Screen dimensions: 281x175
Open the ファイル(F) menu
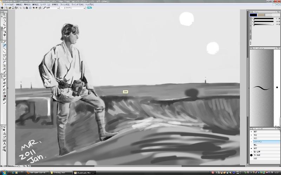tap(9, 5)
